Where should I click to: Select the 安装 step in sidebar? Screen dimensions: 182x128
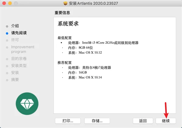pos(15,73)
